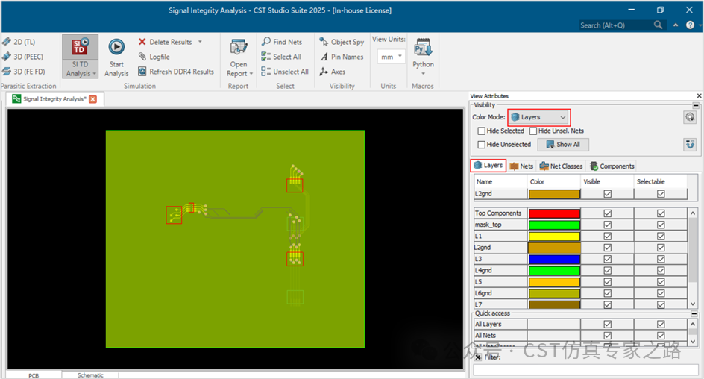
Task: Toggle Visible for mask_top layer
Action: point(608,225)
